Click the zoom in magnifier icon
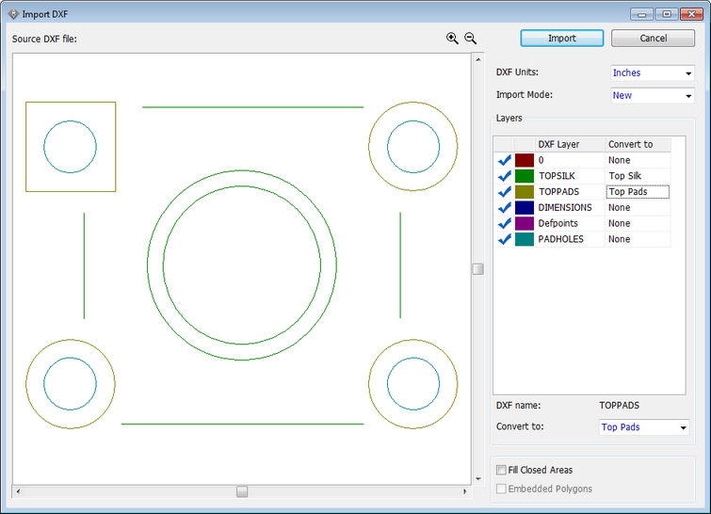Screen dimensions: 711x514 coord(452,39)
